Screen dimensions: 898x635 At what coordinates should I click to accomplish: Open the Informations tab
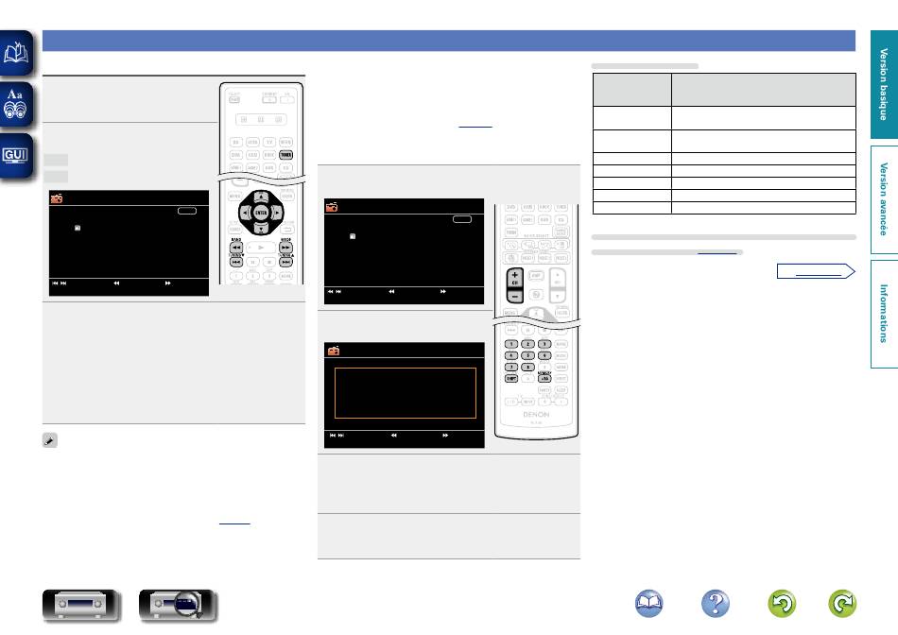click(884, 313)
